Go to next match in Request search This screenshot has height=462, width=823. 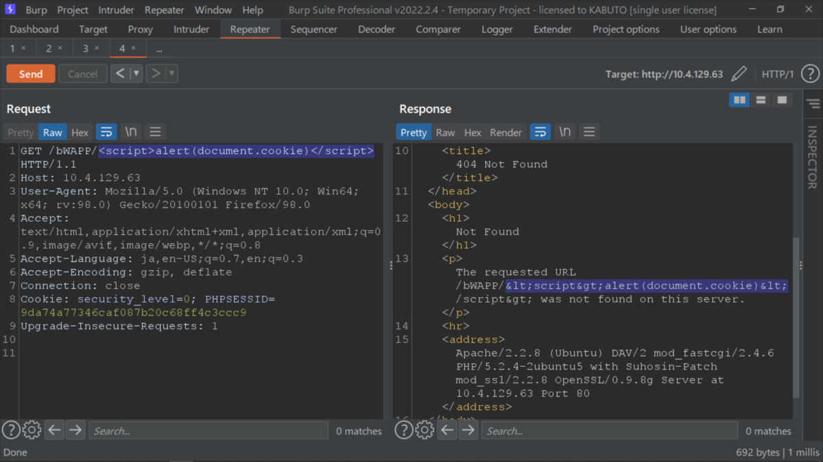point(75,431)
